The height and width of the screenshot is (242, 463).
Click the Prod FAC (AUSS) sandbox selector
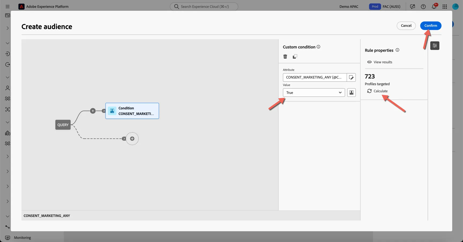(385, 6)
